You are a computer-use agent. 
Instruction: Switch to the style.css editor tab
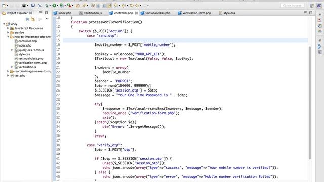227,13
